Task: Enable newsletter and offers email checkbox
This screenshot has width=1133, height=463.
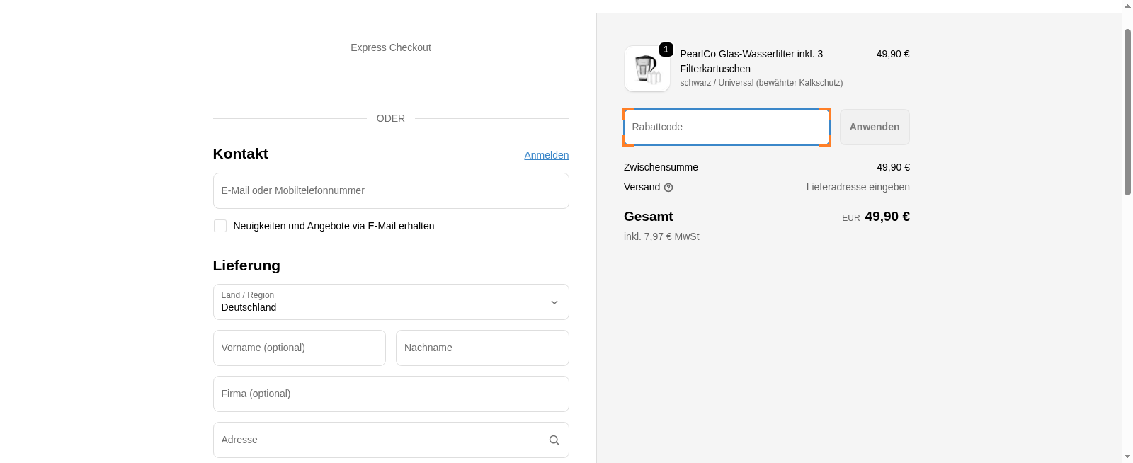Action: tap(220, 226)
